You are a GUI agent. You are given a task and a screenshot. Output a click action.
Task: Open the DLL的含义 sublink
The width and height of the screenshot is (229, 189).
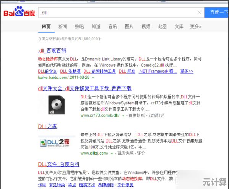[x=47, y=71]
